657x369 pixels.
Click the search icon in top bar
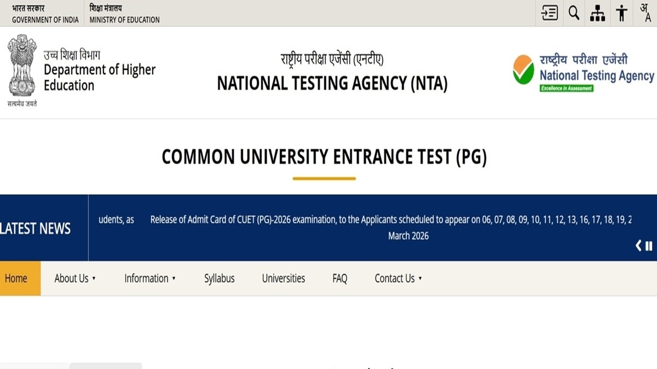573,13
